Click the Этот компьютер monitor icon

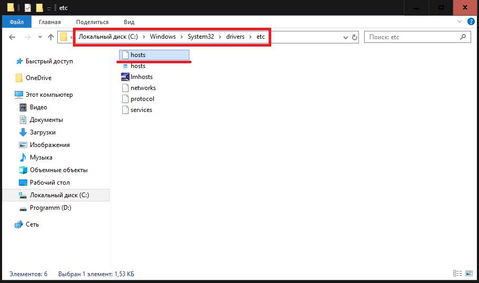click(19, 95)
